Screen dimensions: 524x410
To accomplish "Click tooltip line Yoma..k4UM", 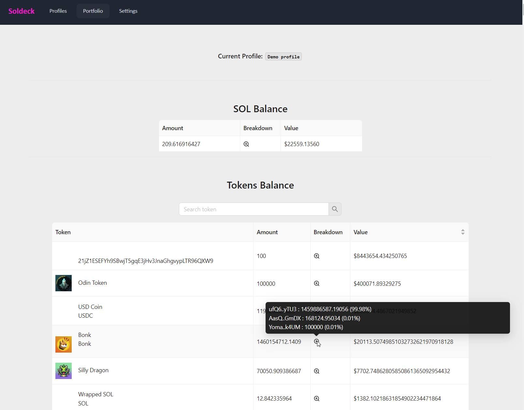I will tap(306, 327).
